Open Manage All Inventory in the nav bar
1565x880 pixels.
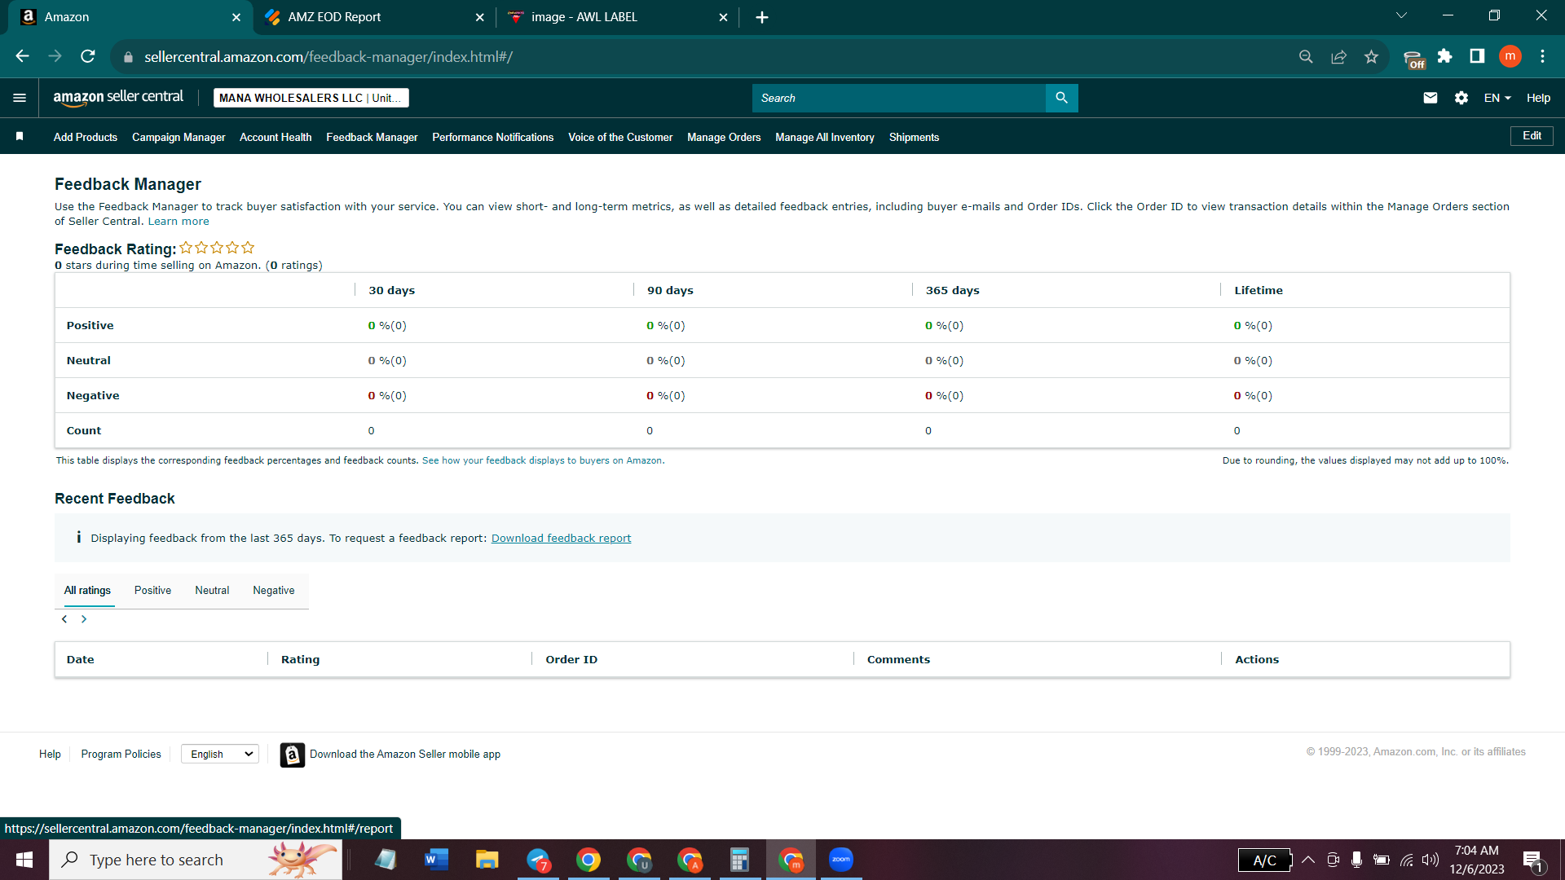825,137
